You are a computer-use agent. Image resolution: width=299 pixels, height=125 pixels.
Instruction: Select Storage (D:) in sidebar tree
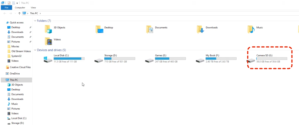(18, 123)
